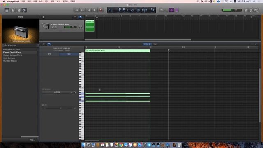Toggle the purple Count-in button
Screen dimensions: 263x148
172,10
